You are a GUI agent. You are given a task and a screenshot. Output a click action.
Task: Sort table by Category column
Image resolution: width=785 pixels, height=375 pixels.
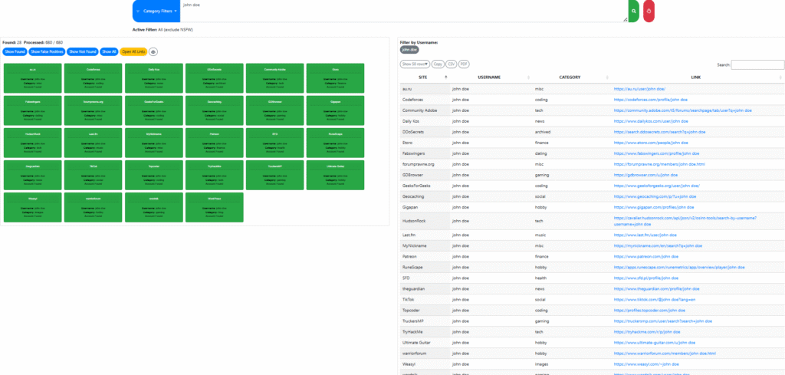570,77
